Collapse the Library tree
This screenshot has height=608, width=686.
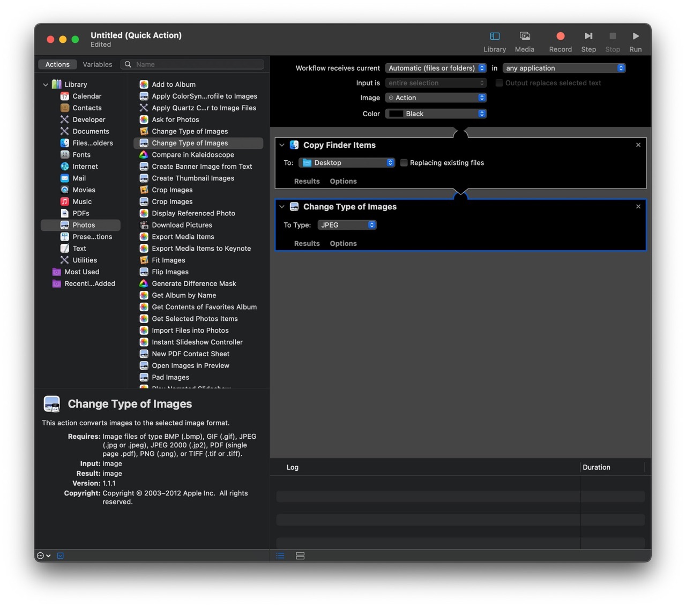click(x=46, y=85)
